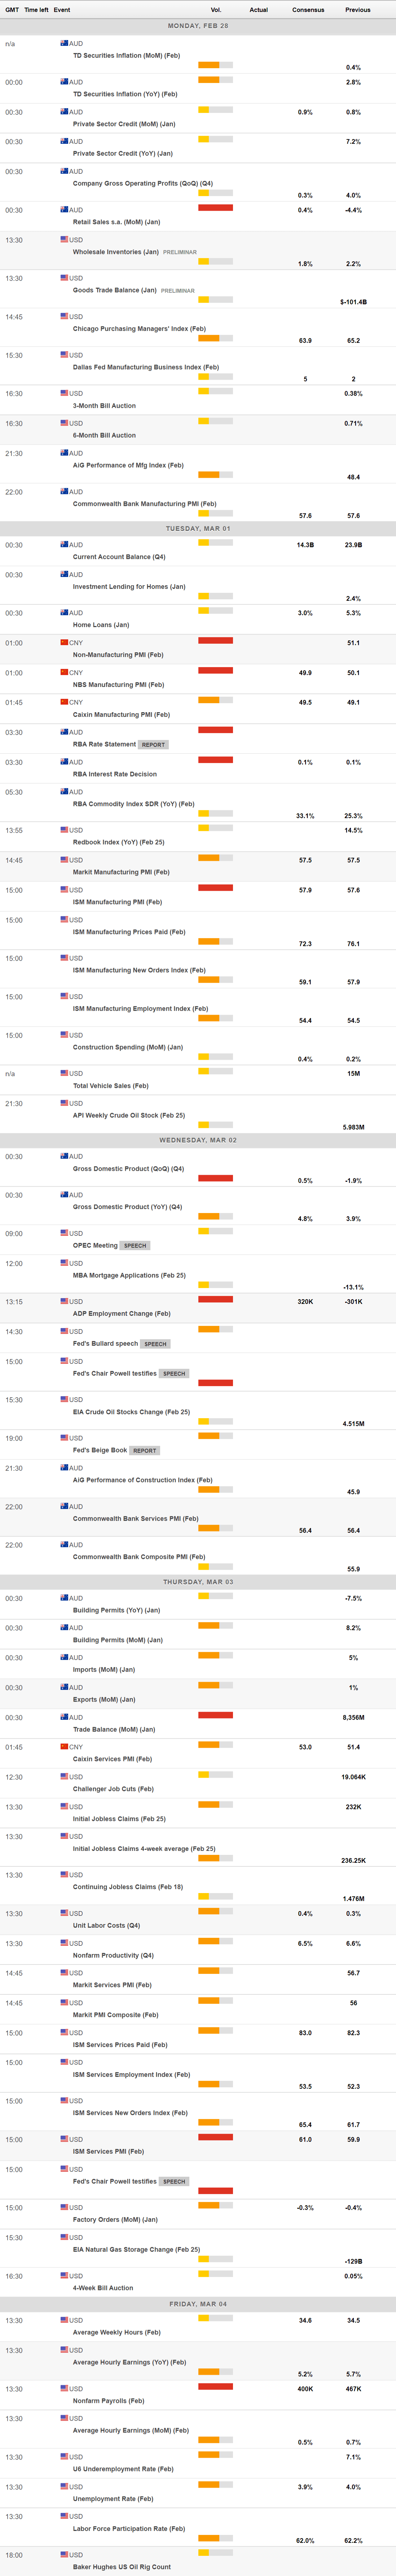Image resolution: width=396 pixels, height=2576 pixels.
Task: Open the ISM Manufacturing PMI (Feb) event
Action: [x=117, y=902]
